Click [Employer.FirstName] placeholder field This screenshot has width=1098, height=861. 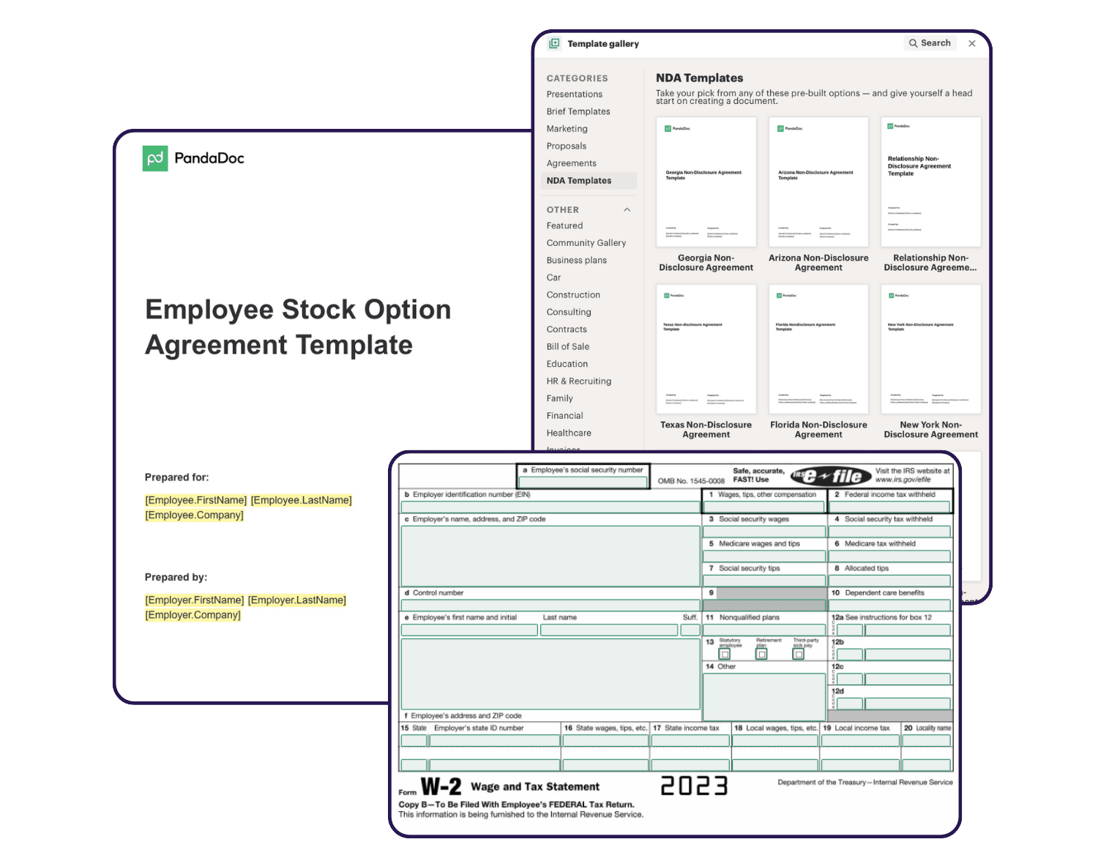point(195,600)
